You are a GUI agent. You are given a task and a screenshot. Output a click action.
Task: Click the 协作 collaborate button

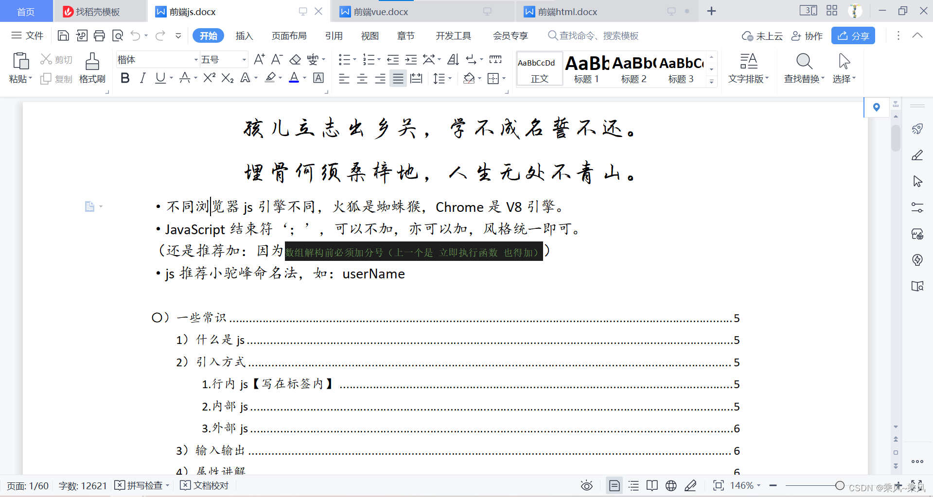pos(807,35)
